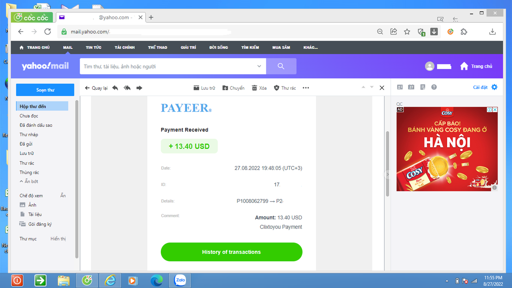Screen dimensions: 512x288
Task: Open the account profile avatar
Action: 430,66
